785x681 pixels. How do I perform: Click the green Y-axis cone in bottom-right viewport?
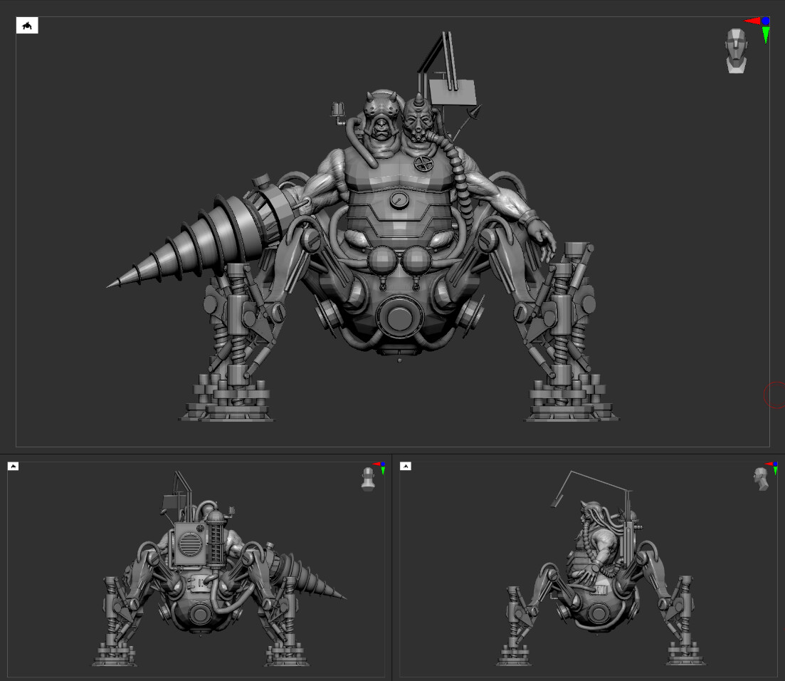point(776,472)
